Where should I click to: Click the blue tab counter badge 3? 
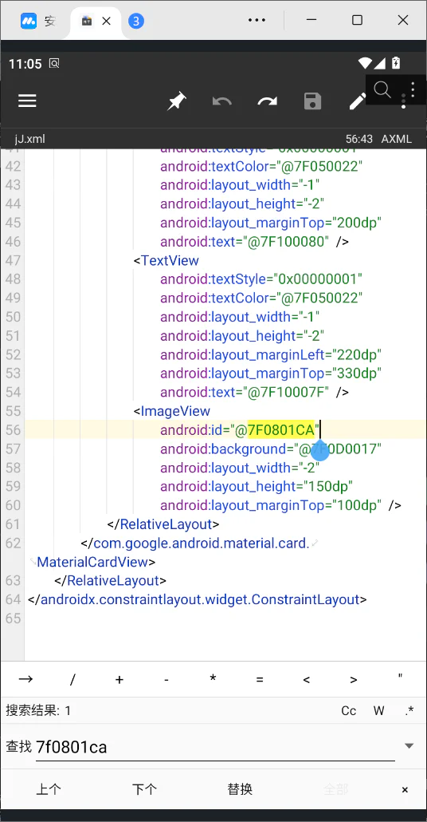click(136, 21)
